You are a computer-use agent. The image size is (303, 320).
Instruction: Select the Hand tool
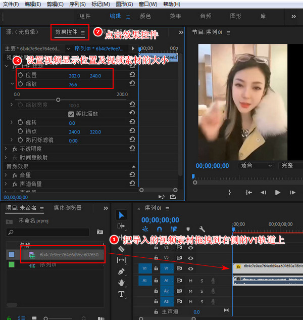pyautogui.click(x=121, y=283)
